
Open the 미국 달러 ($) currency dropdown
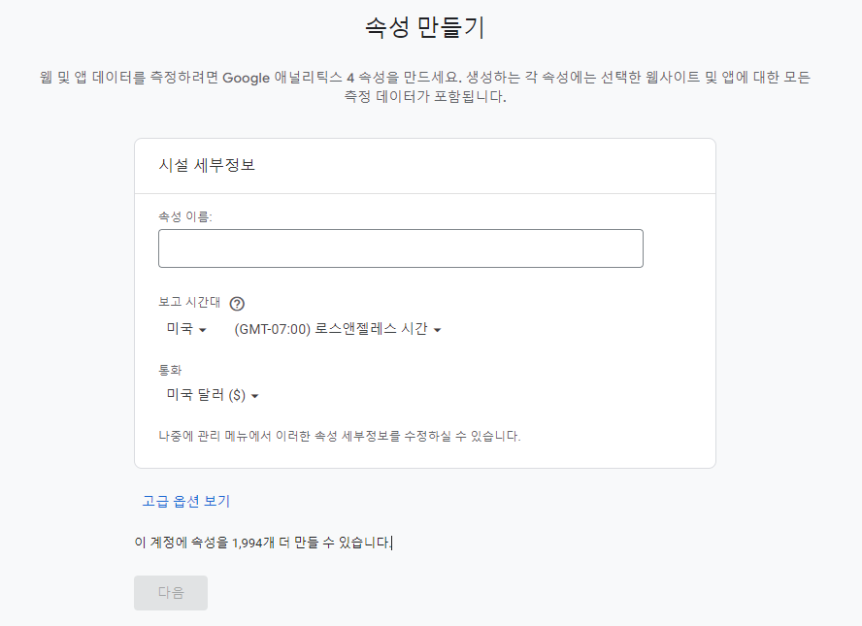pyautogui.click(x=213, y=395)
